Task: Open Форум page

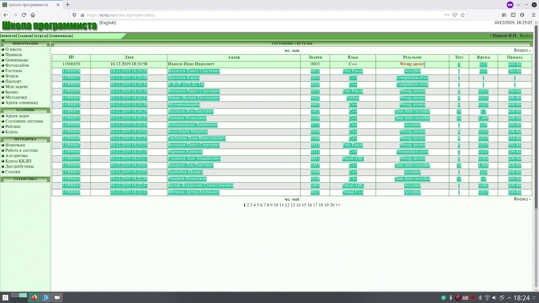Action: point(12,76)
